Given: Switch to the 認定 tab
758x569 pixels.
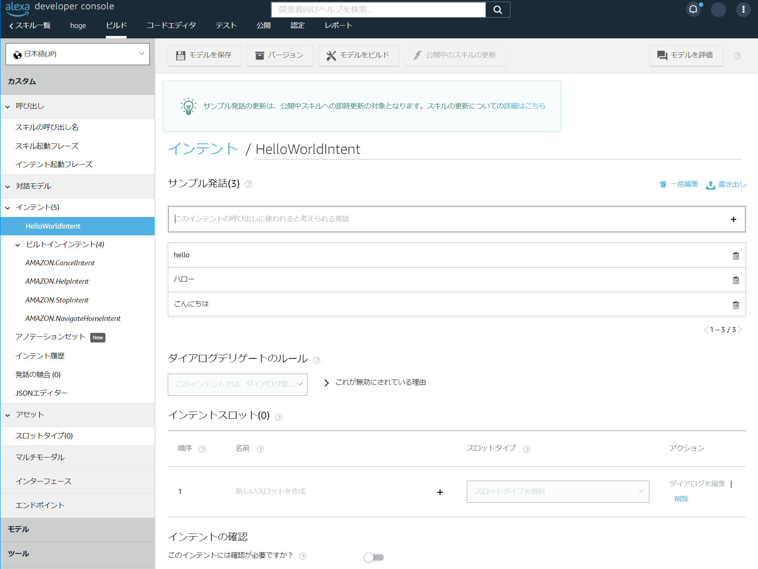Looking at the screenshot, I should (298, 26).
